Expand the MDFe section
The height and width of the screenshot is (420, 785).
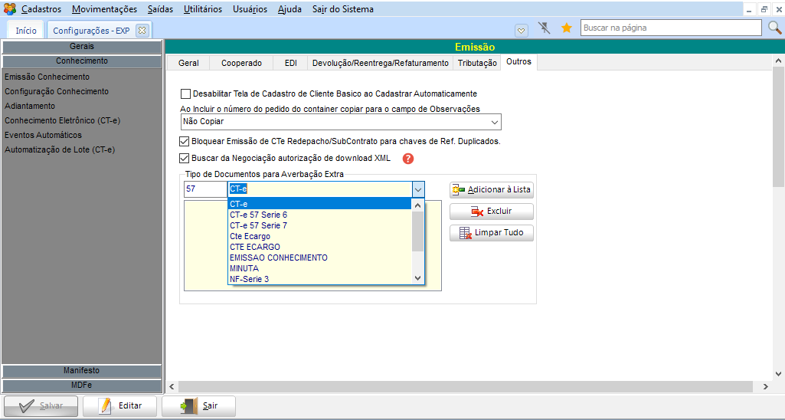[x=82, y=386]
